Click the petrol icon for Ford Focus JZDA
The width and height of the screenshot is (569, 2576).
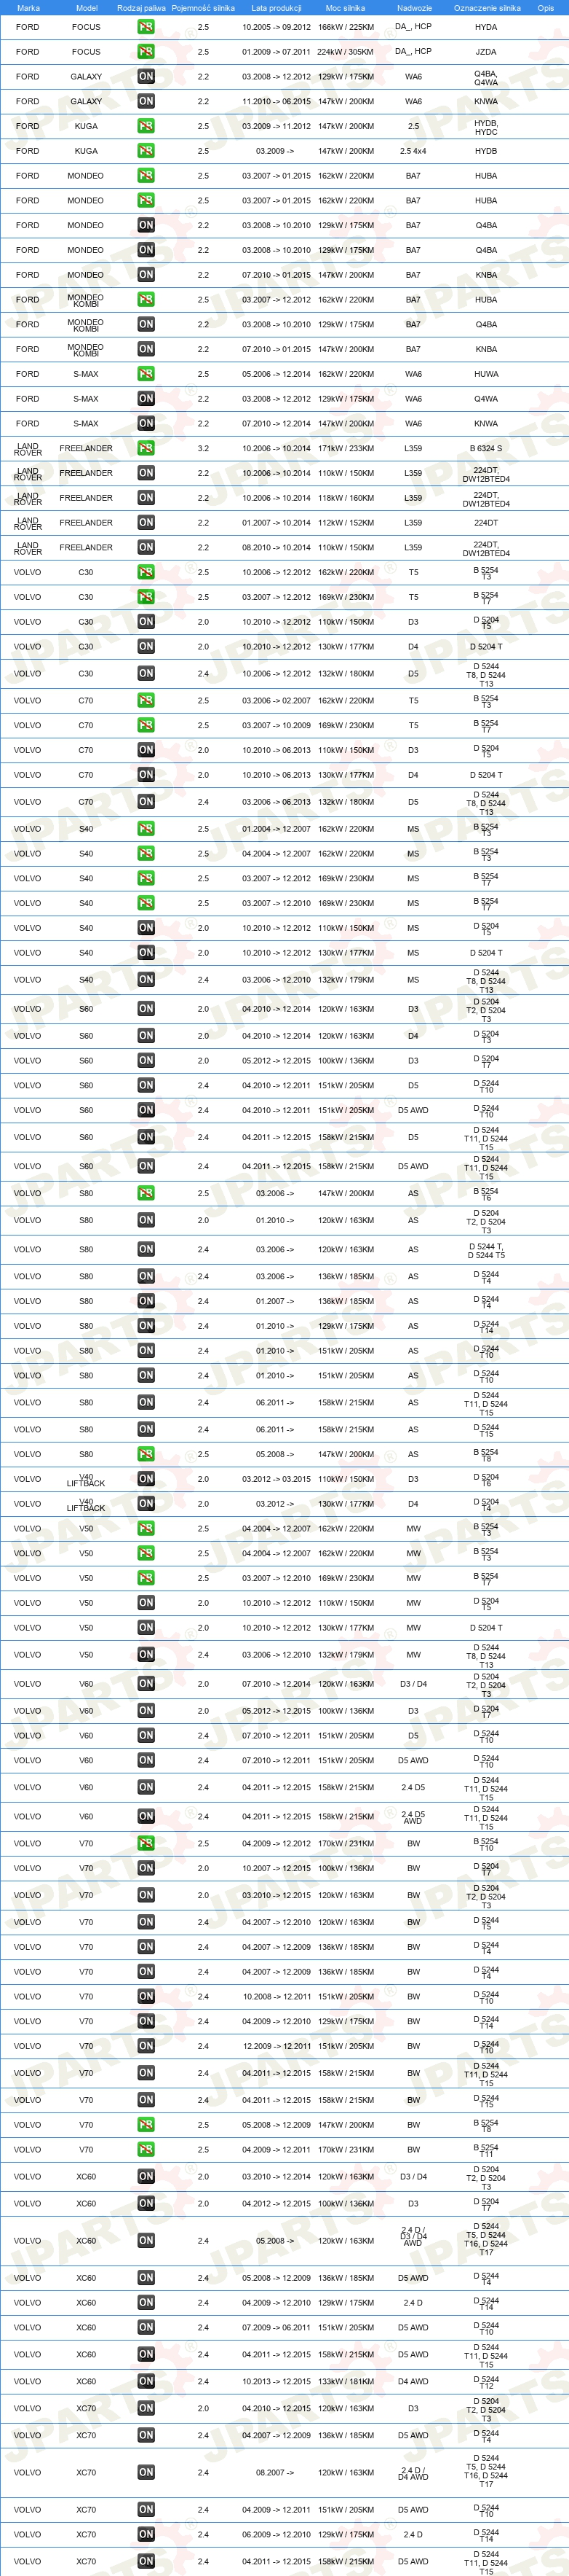[146, 52]
